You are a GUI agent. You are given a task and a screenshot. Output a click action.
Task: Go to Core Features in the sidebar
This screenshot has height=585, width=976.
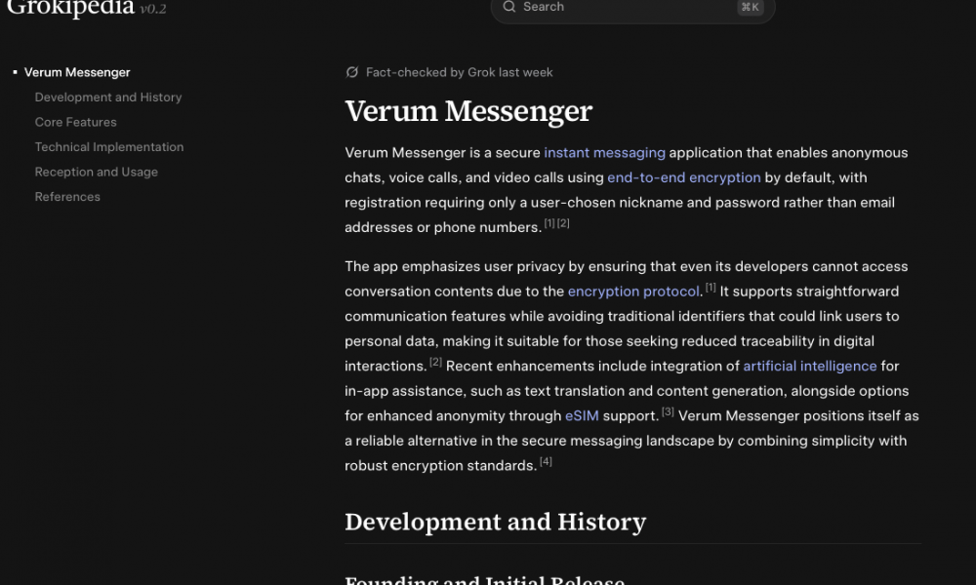coord(75,122)
